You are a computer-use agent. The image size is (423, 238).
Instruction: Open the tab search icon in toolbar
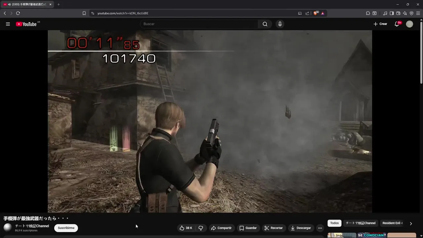[374, 13]
